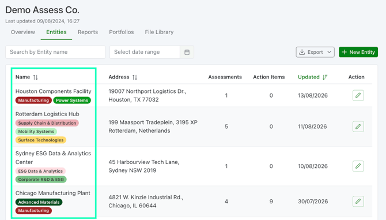Open the calendar date picker icon

[187, 52]
